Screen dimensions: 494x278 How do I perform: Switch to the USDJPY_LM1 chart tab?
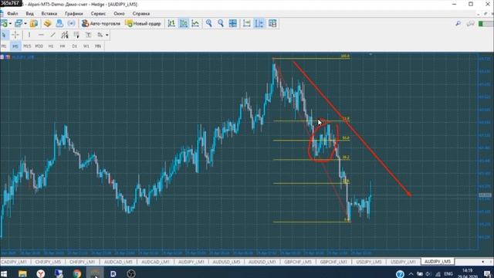pyautogui.click(x=403, y=262)
